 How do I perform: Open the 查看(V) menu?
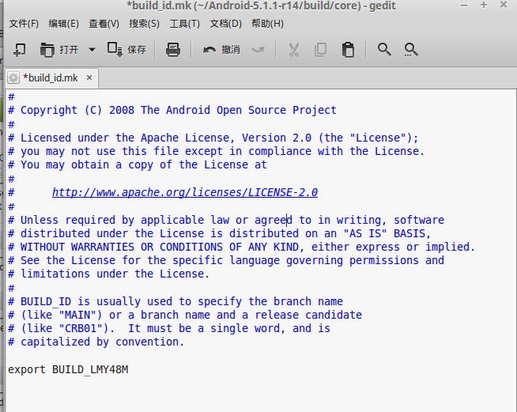[104, 24]
